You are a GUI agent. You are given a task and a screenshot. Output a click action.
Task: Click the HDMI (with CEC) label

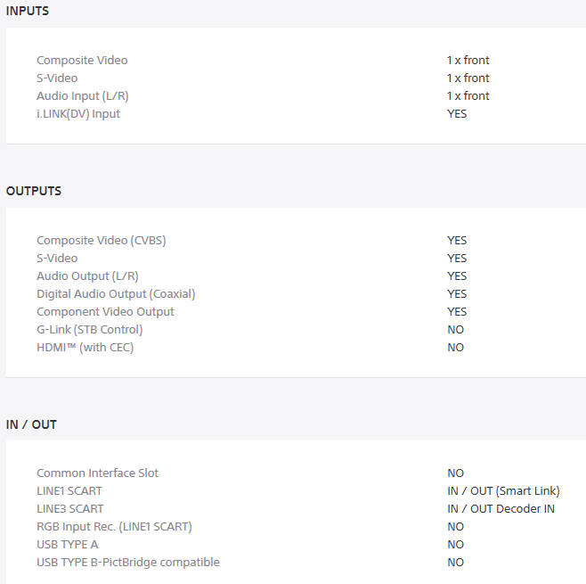(85, 348)
